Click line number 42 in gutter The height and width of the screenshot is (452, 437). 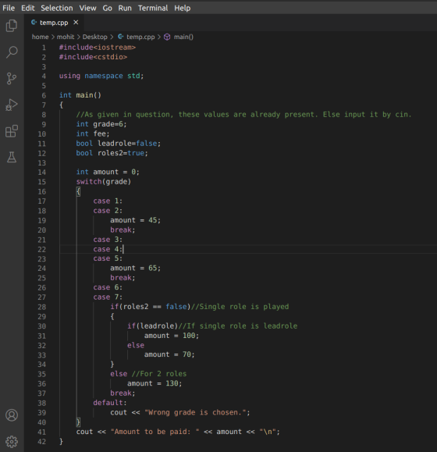click(x=42, y=442)
